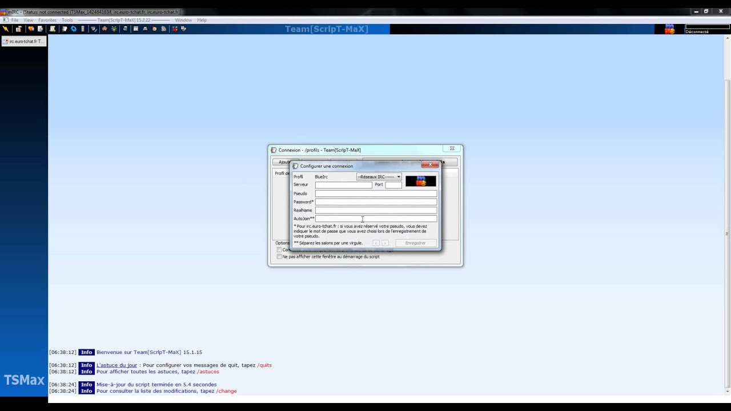Click the AutoJoin input field

click(x=376, y=219)
